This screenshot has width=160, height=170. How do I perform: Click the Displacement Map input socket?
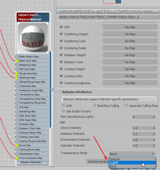coord(16,154)
